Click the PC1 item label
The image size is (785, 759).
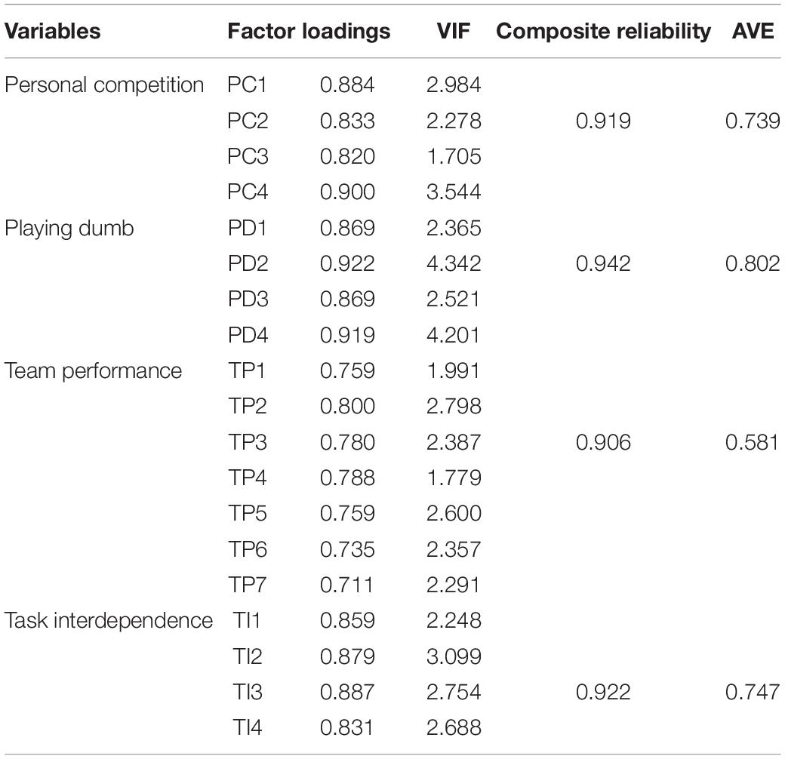248,85
